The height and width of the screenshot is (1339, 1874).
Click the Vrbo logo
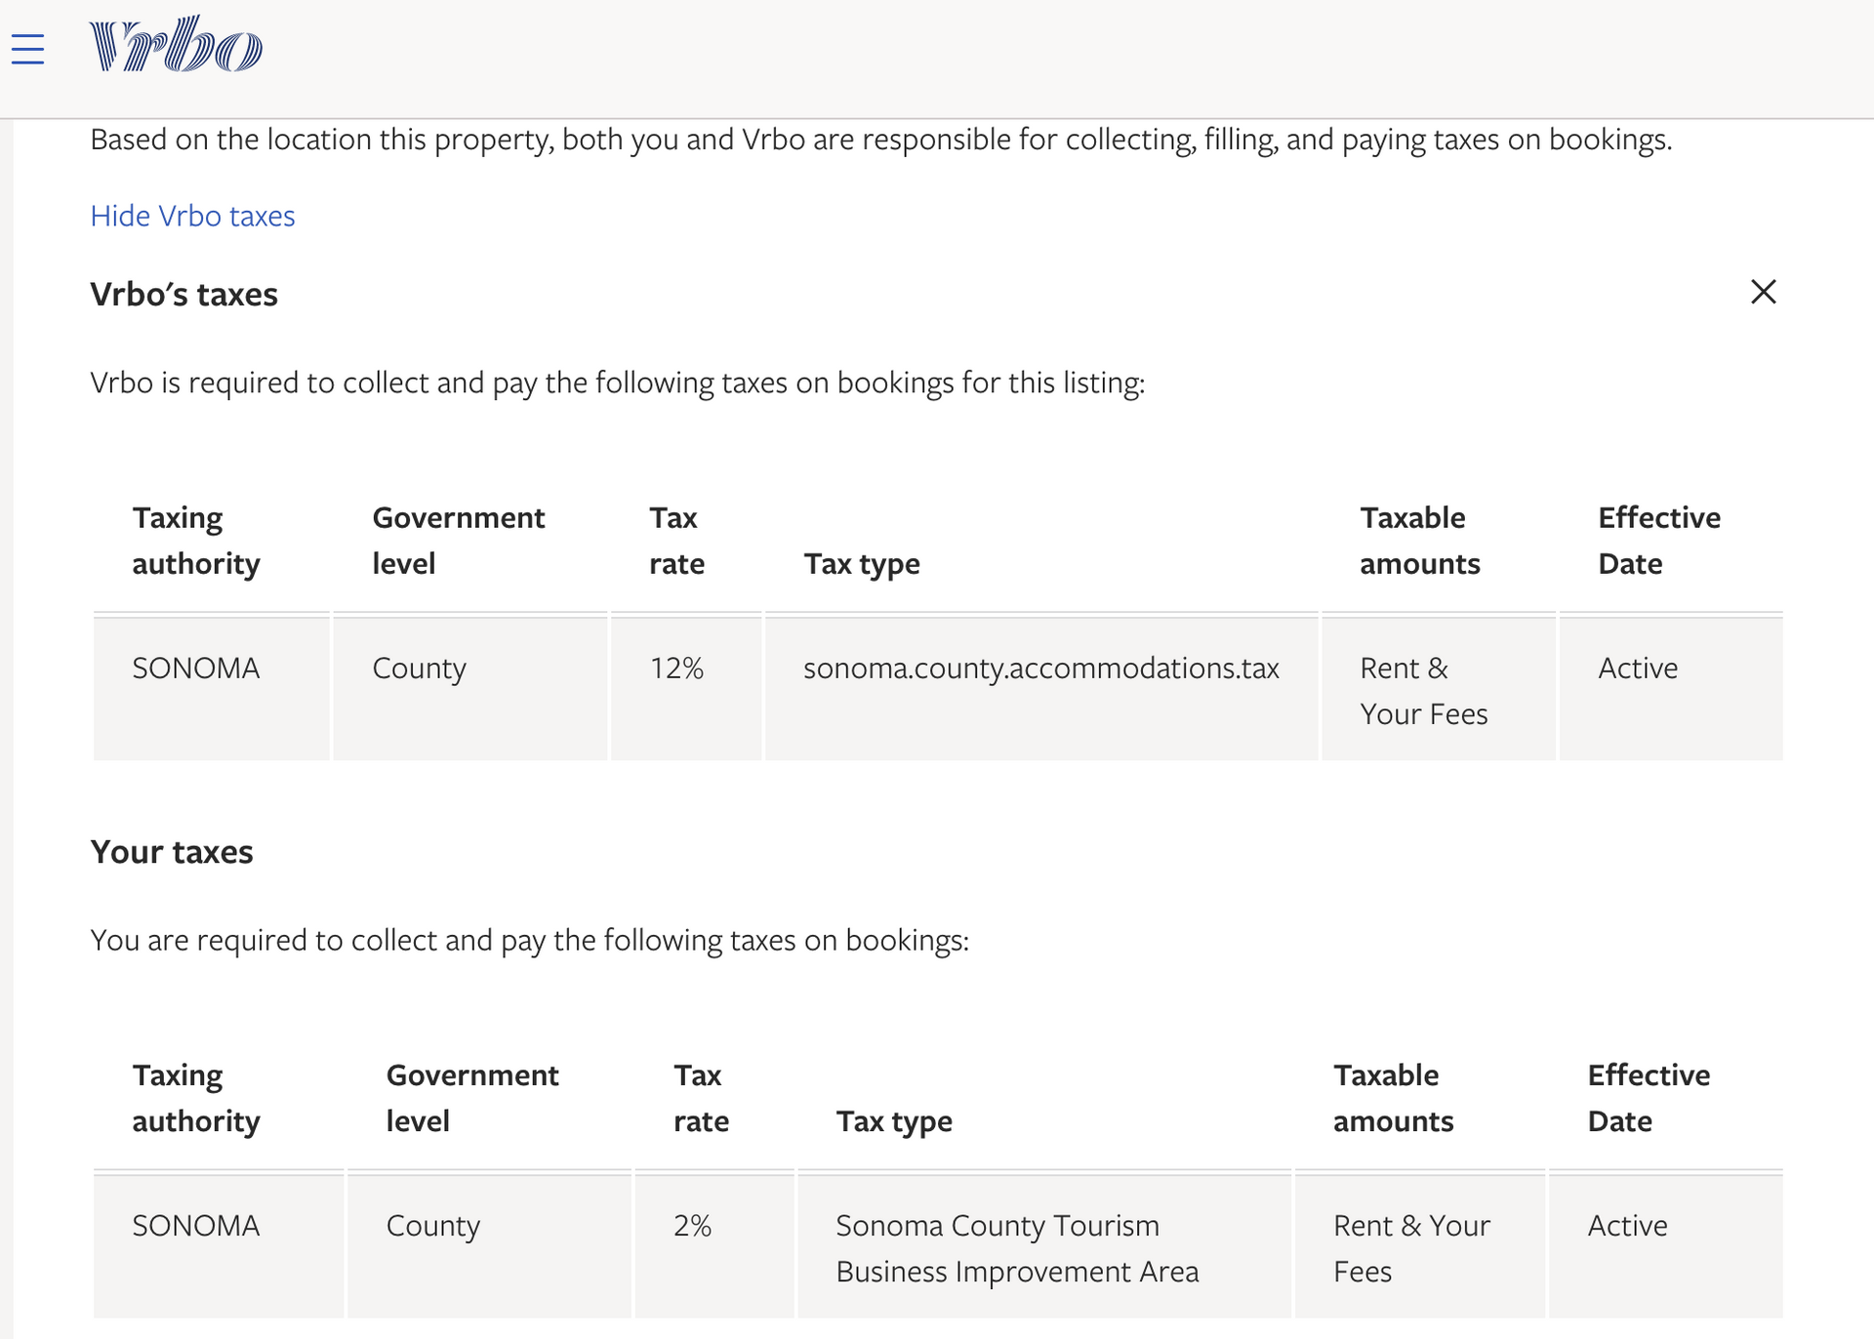coord(176,45)
